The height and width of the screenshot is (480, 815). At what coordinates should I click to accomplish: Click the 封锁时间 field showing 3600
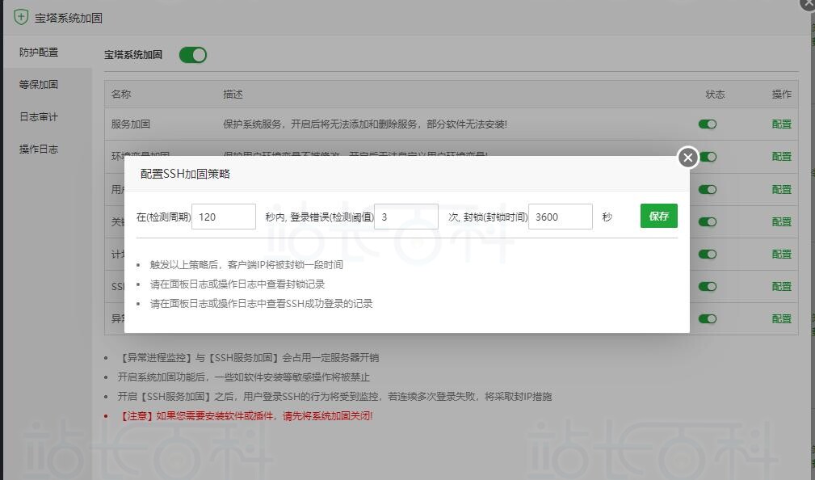click(x=560, y=217)
